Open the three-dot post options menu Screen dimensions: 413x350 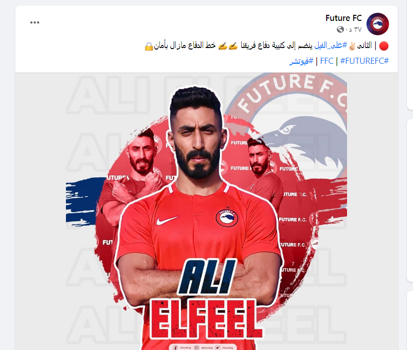click(35, 22)
